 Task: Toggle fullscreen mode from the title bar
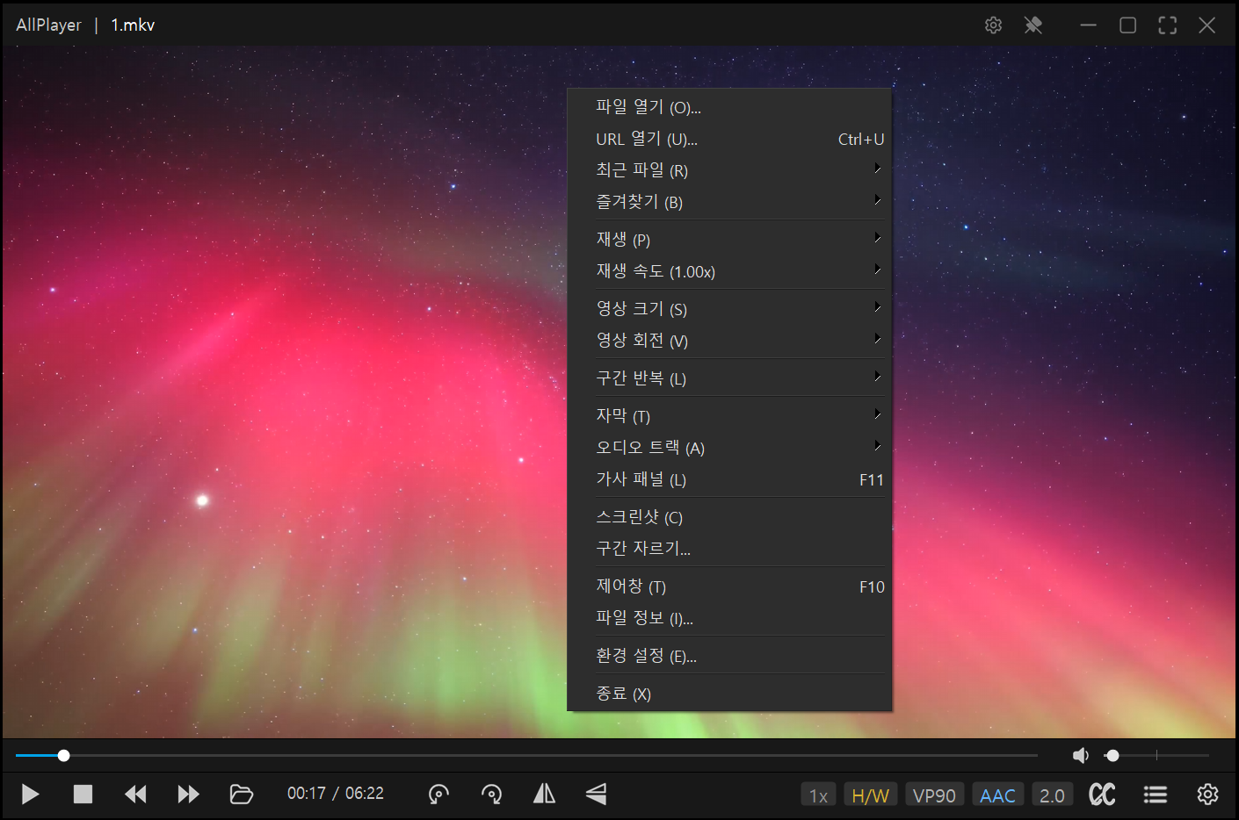(x=1167, y=25)
